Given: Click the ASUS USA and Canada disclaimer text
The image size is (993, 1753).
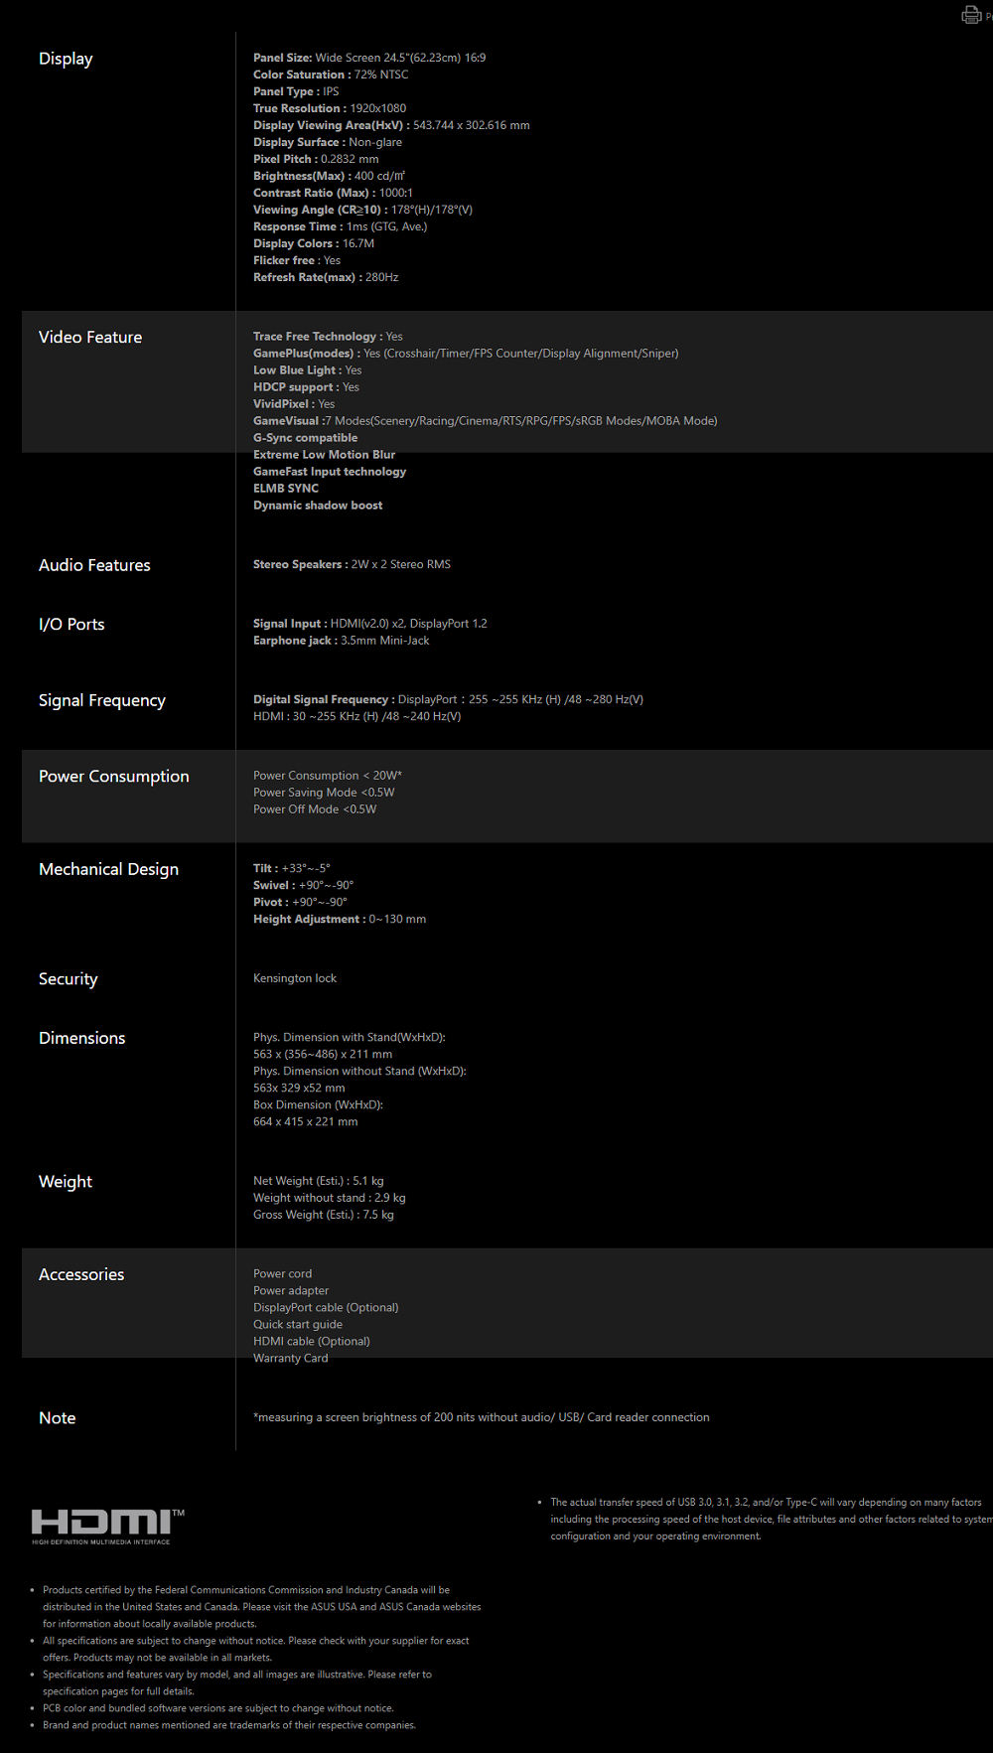Looking at the screenshot, I should 261,1607.
